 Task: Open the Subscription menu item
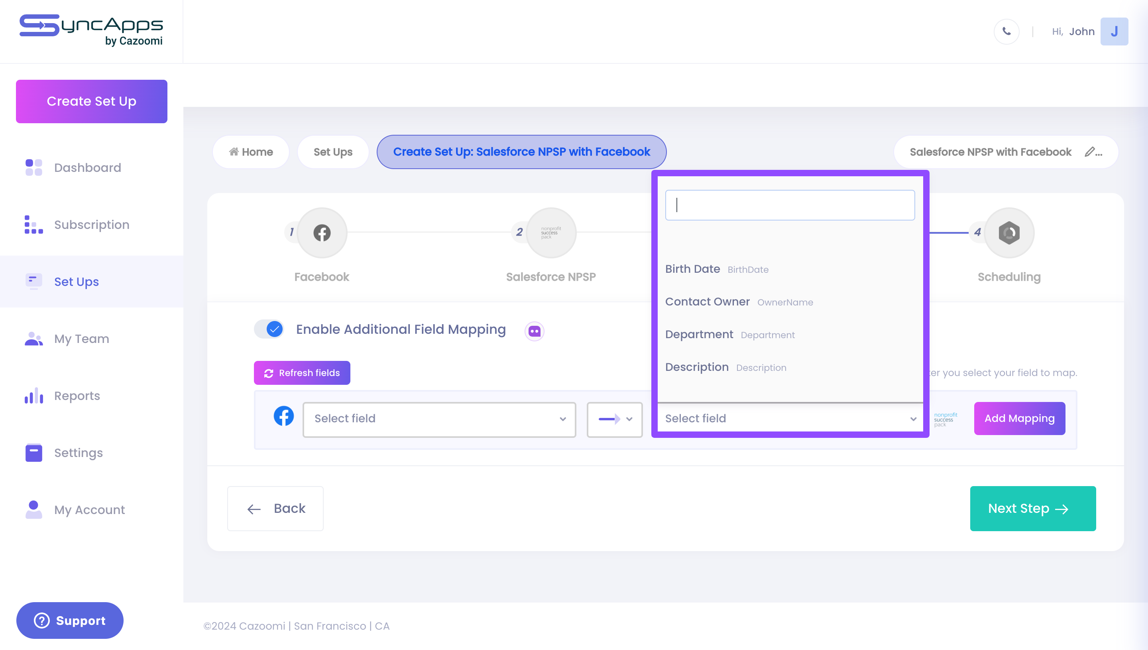pos(91,225)
